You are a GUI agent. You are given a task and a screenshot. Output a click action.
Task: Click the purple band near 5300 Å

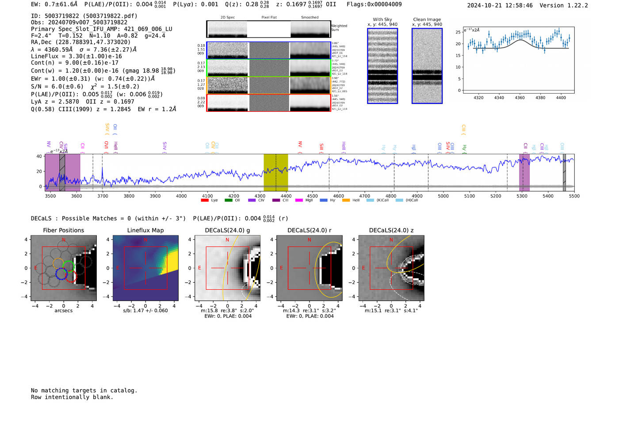[x=524, y=172]
